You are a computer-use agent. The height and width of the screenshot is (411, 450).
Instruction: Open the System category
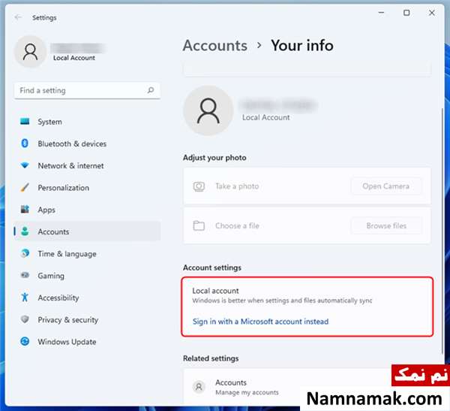87,122
